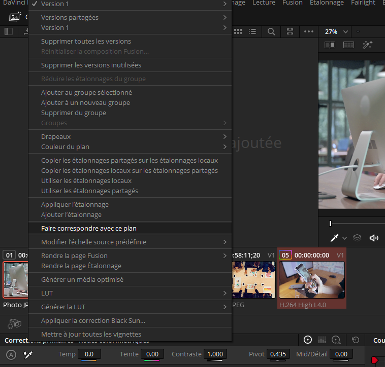The height and width of the screenshot is (367, 385).
Task: Select clip 05 H.264 thumbnail
Action: pyautogui.click(x=311, y=279)
